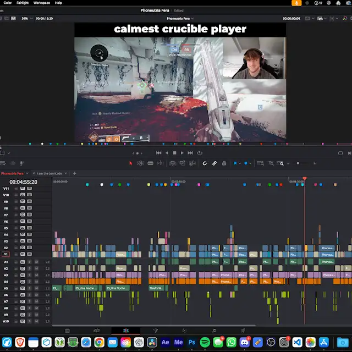This screenshot has width=352, height=352.
Task: Choose the Blade Edit Mode tool
Action: 150,163
